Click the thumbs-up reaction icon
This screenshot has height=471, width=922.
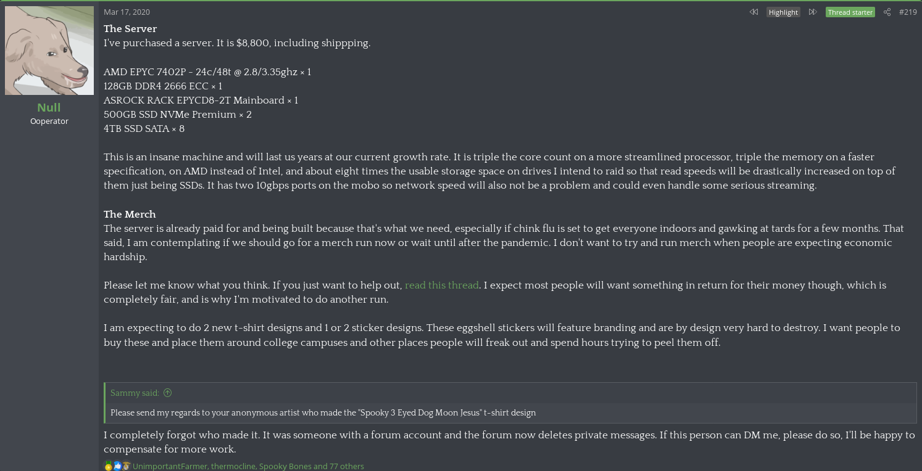pyautogui.click(x=117, y=466)
